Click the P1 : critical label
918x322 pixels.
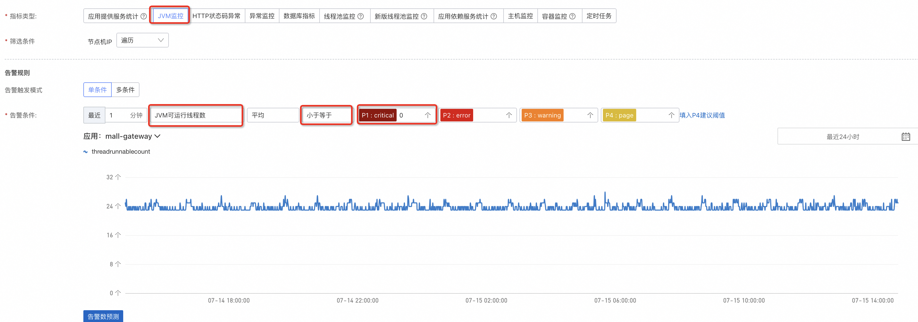point(378,115)
